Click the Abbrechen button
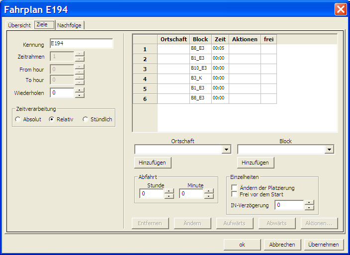Image resolution: width=350 pixels, height=255 pixels. 282,245
